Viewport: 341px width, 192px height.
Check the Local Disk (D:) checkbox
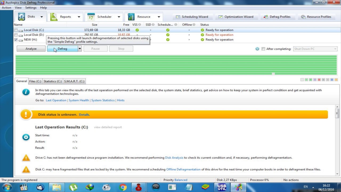coord(16,35)
